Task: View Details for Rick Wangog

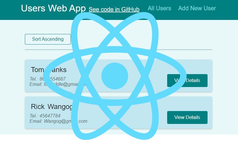Action: coord(187,117)
